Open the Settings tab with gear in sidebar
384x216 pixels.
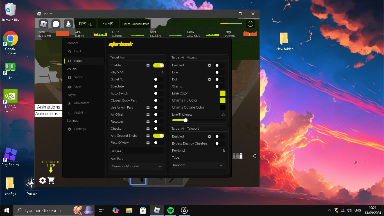tap(84, 129)
